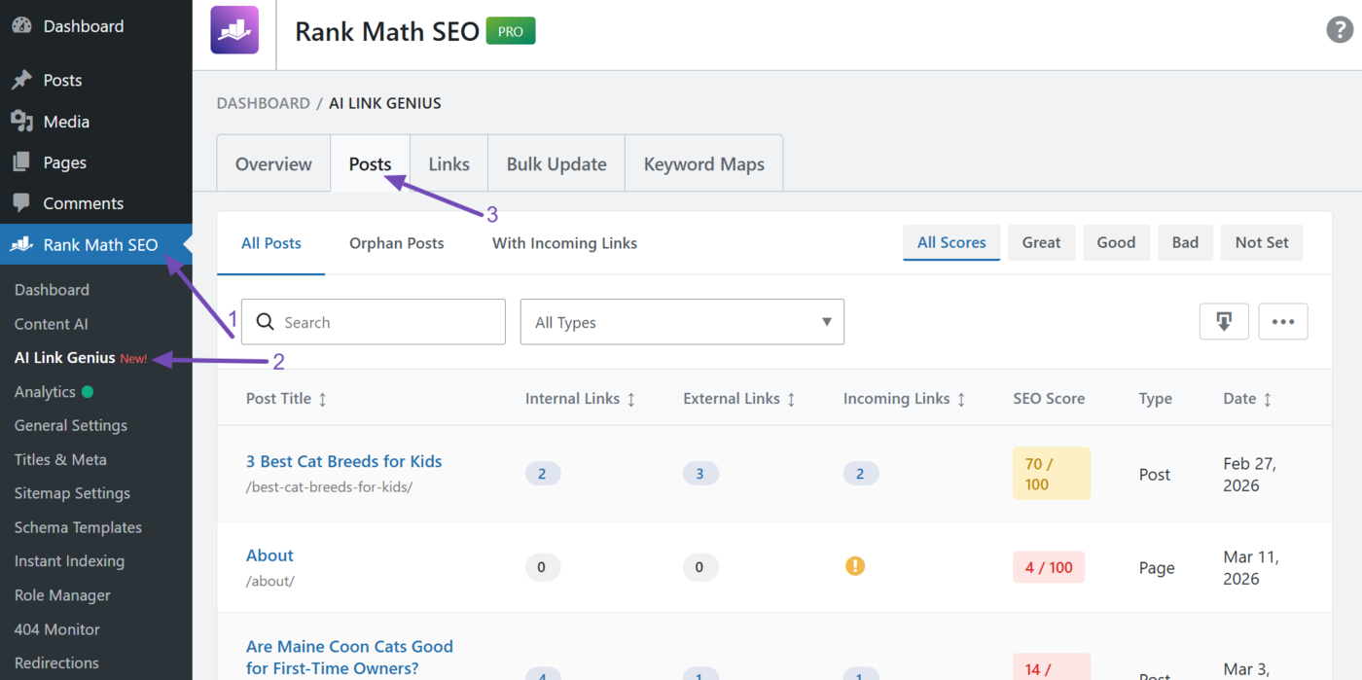Click internal links count 2 for Cat Breeds
Image resolution: width=1362 pixels, height=680 pixels.
point(543,474)
